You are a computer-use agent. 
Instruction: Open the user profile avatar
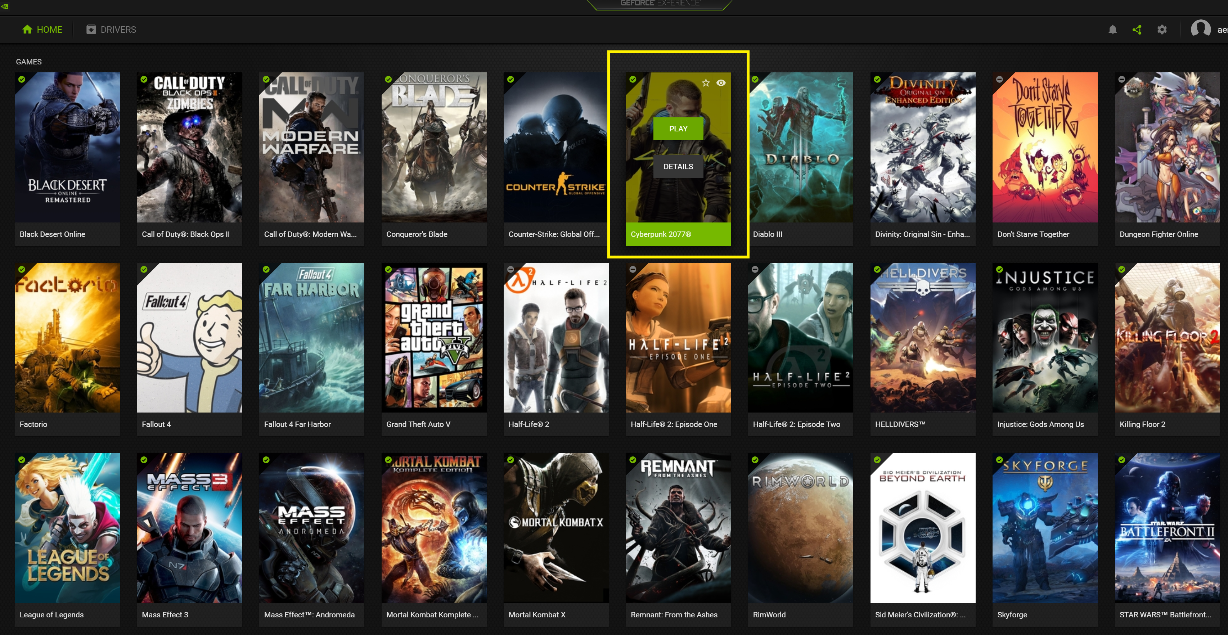click(x=1200, y=29)
